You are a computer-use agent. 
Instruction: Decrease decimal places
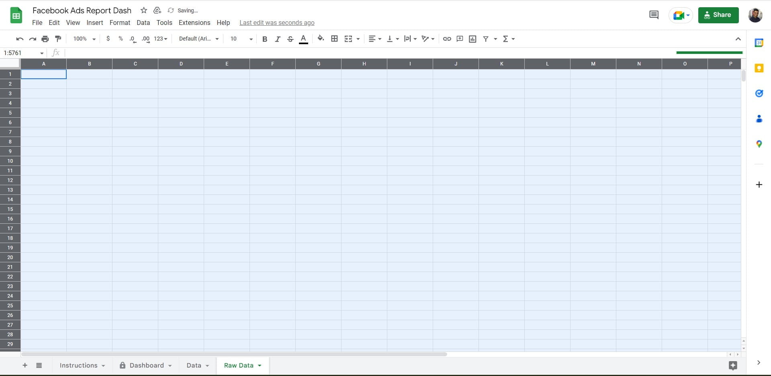pos(133,39)
